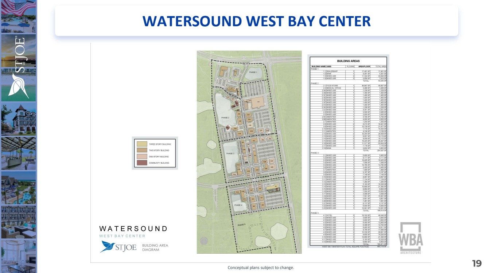486x273 pixels.
Task: Click the "PHASE 5" label on the site map
Action: (242, 225)
